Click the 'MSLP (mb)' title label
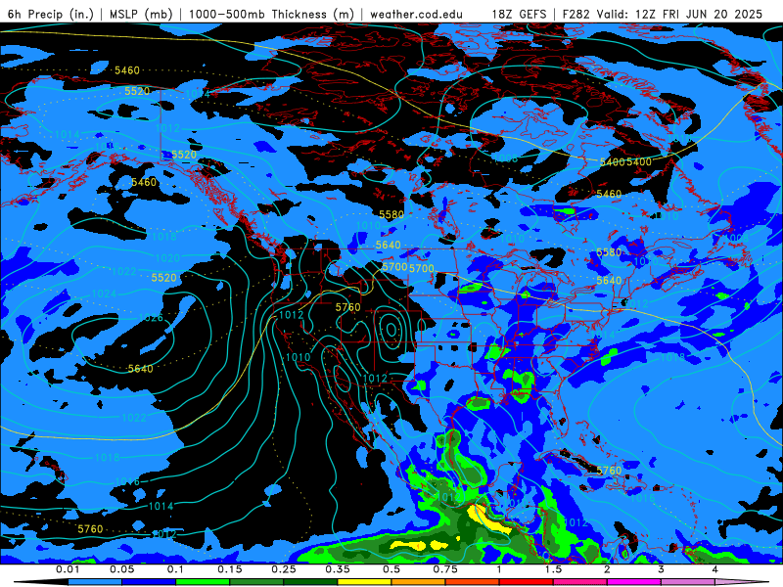This screenshot has width=783, height=587. [x=141, y=14]
